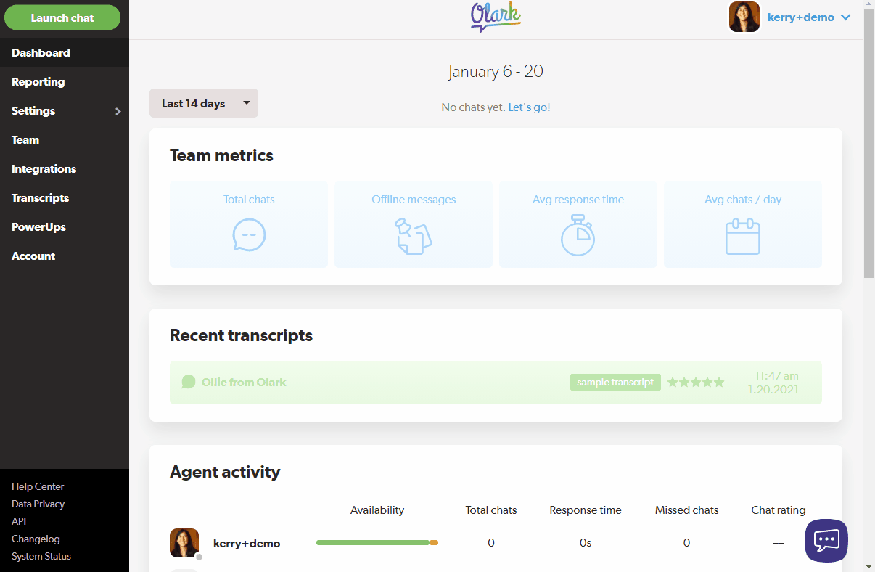Click the five-star rating on sample transcript
875x572 pixels.
695,382
